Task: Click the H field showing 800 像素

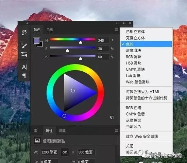Action: coord(86,152)
